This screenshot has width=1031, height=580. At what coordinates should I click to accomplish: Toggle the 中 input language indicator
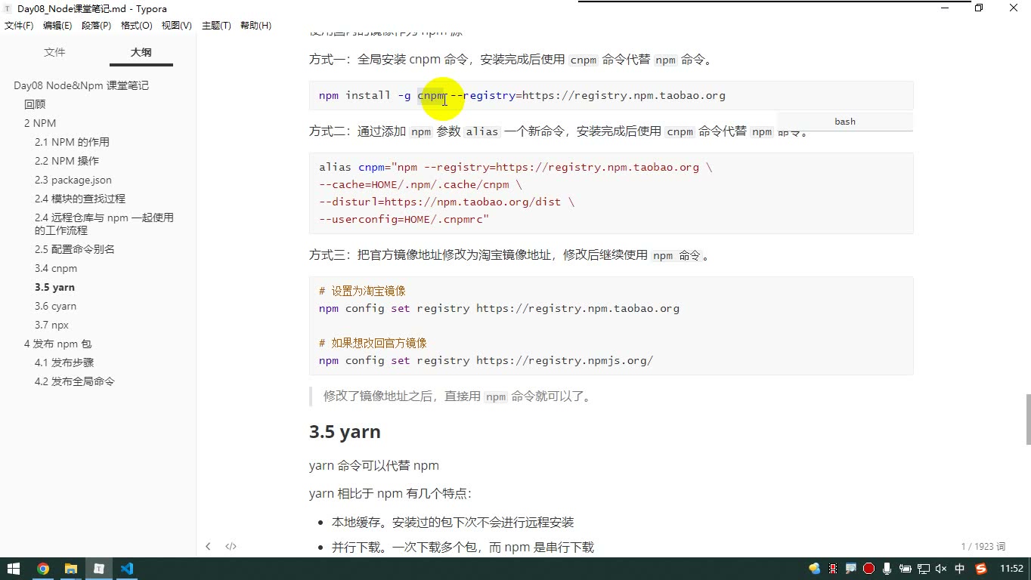pyautogui.click(x=960, y=569)
